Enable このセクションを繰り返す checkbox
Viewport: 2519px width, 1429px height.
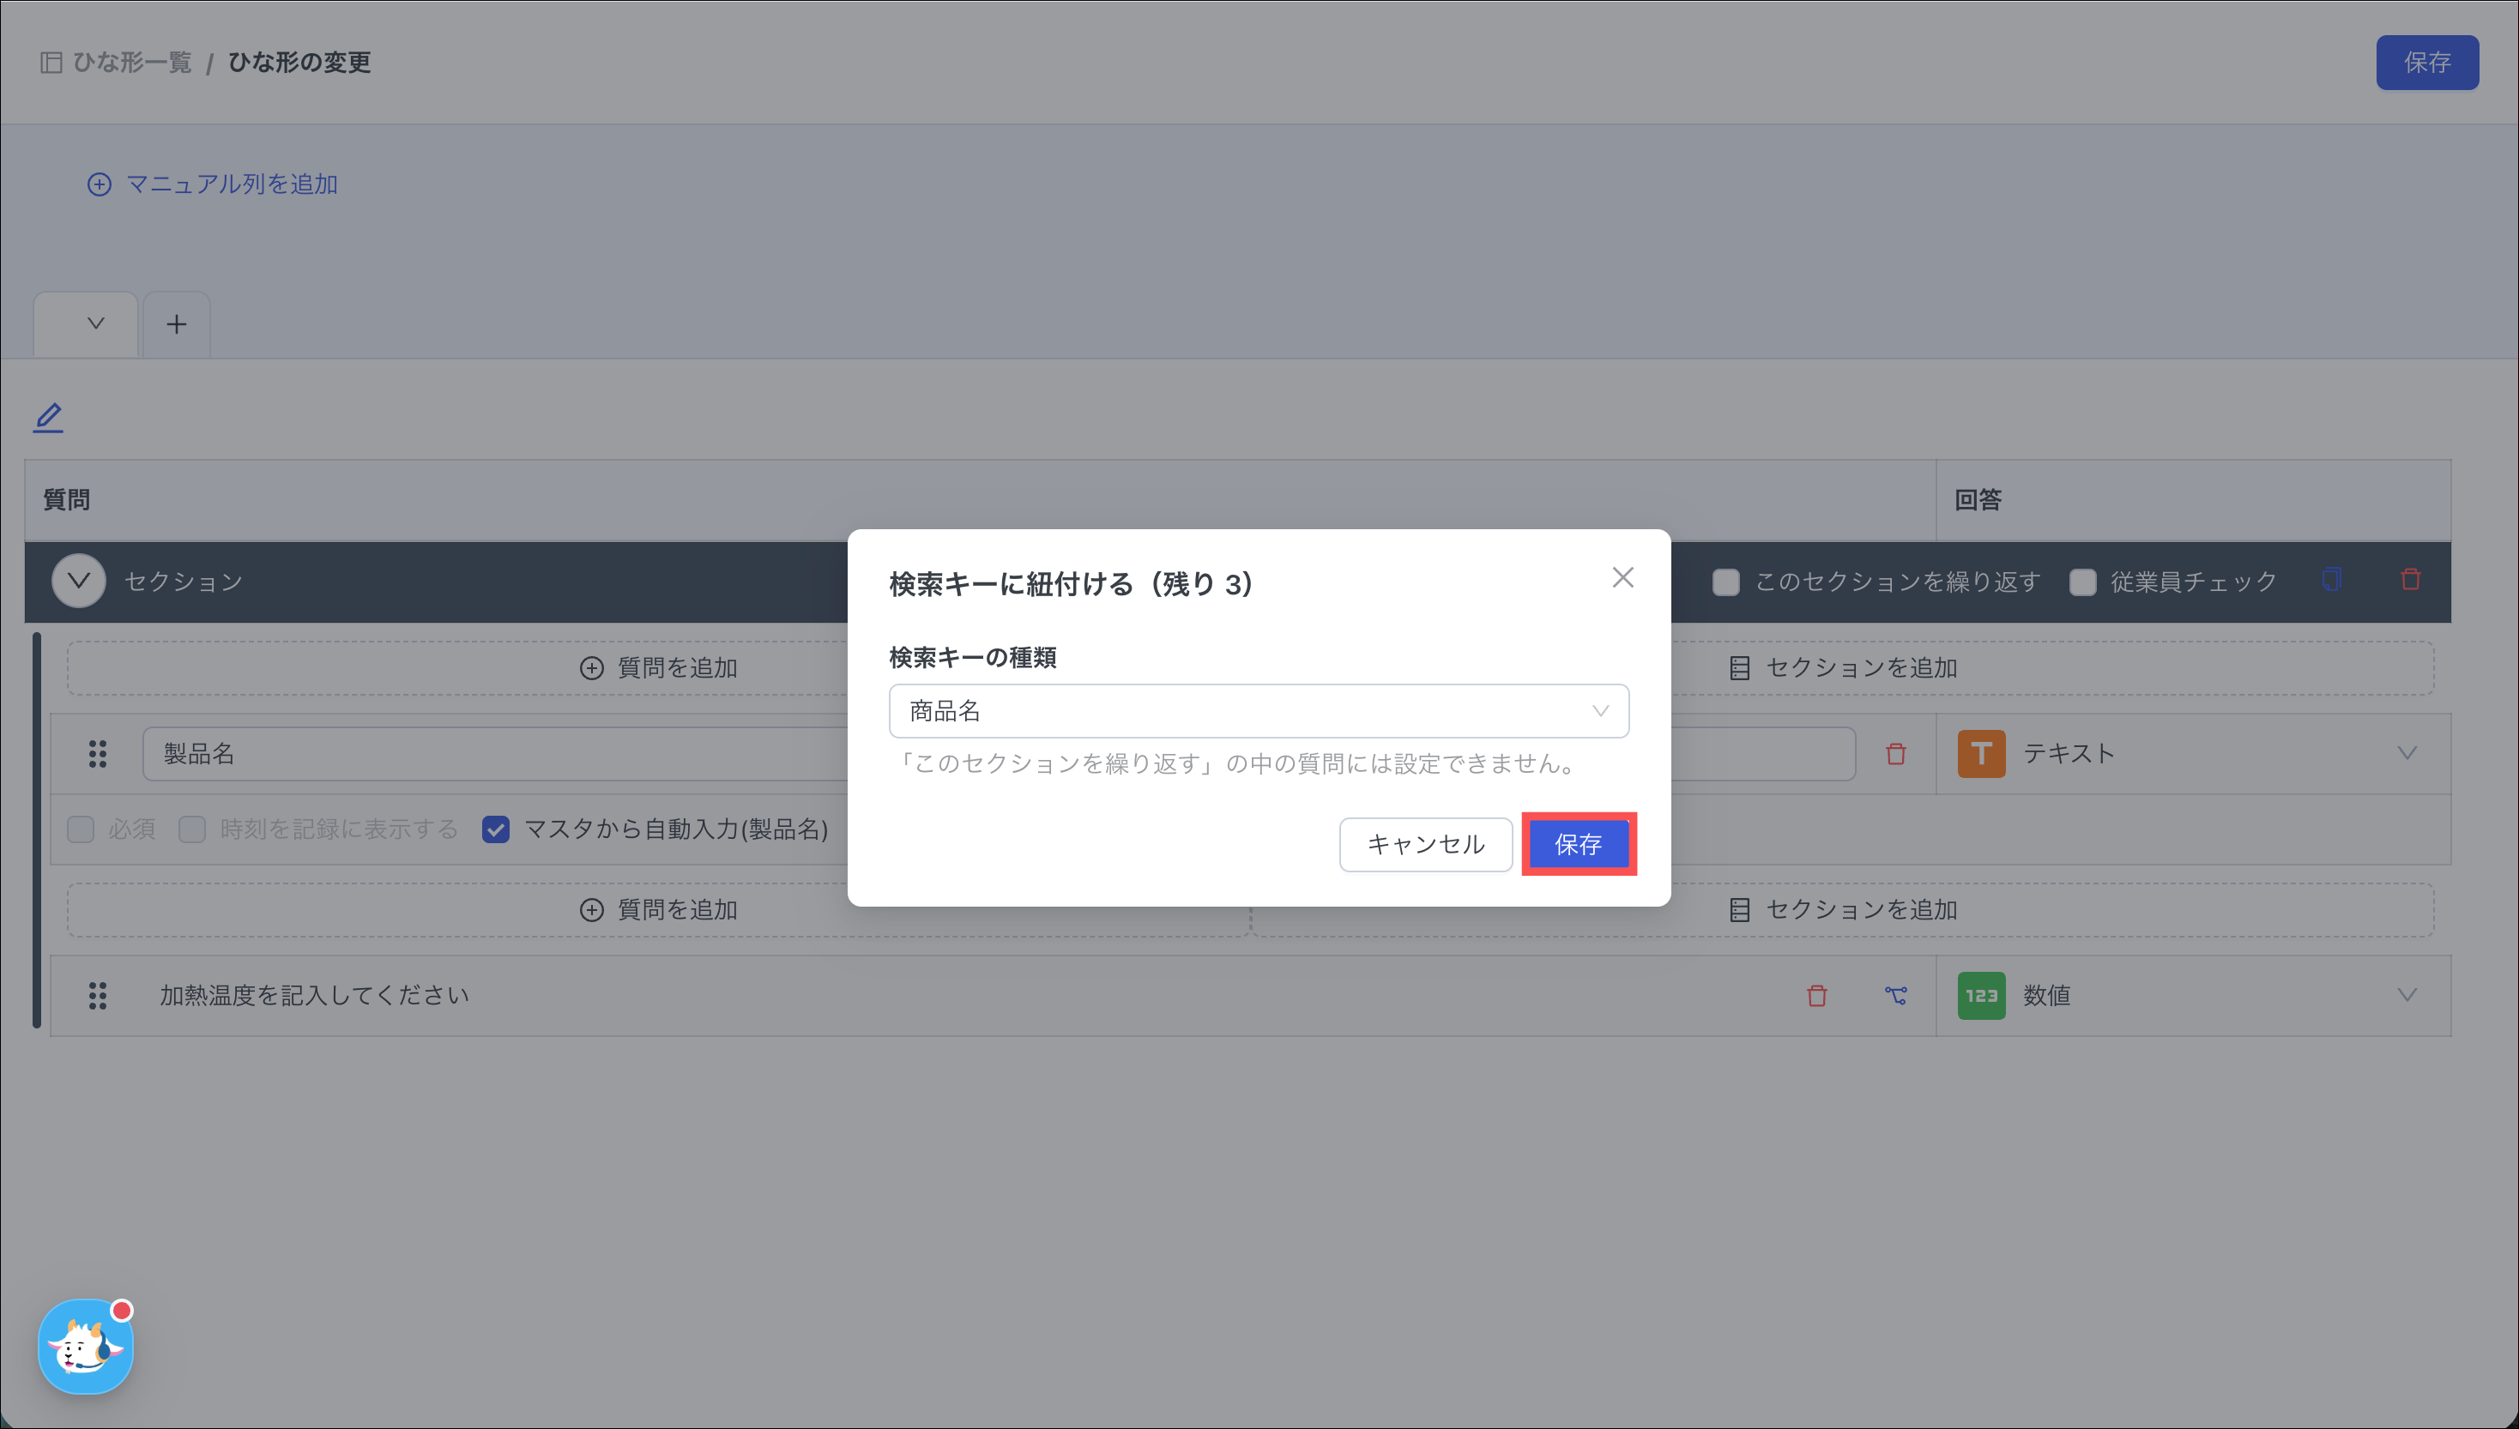[x=1725, y=582]
